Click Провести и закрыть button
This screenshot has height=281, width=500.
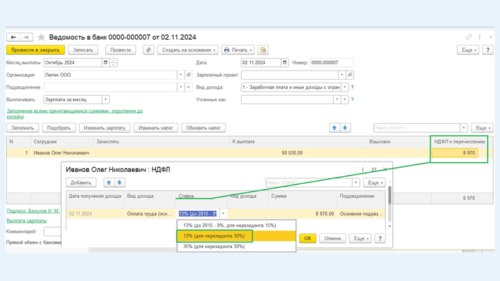coord(35,50)
